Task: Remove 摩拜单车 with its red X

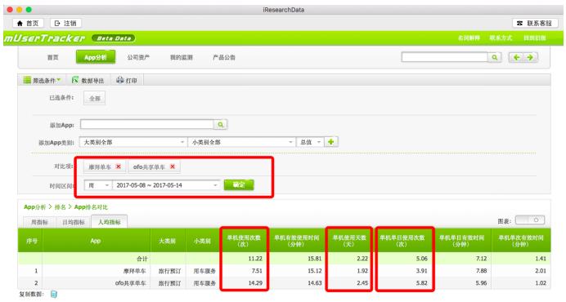Action: coord(118,167)
